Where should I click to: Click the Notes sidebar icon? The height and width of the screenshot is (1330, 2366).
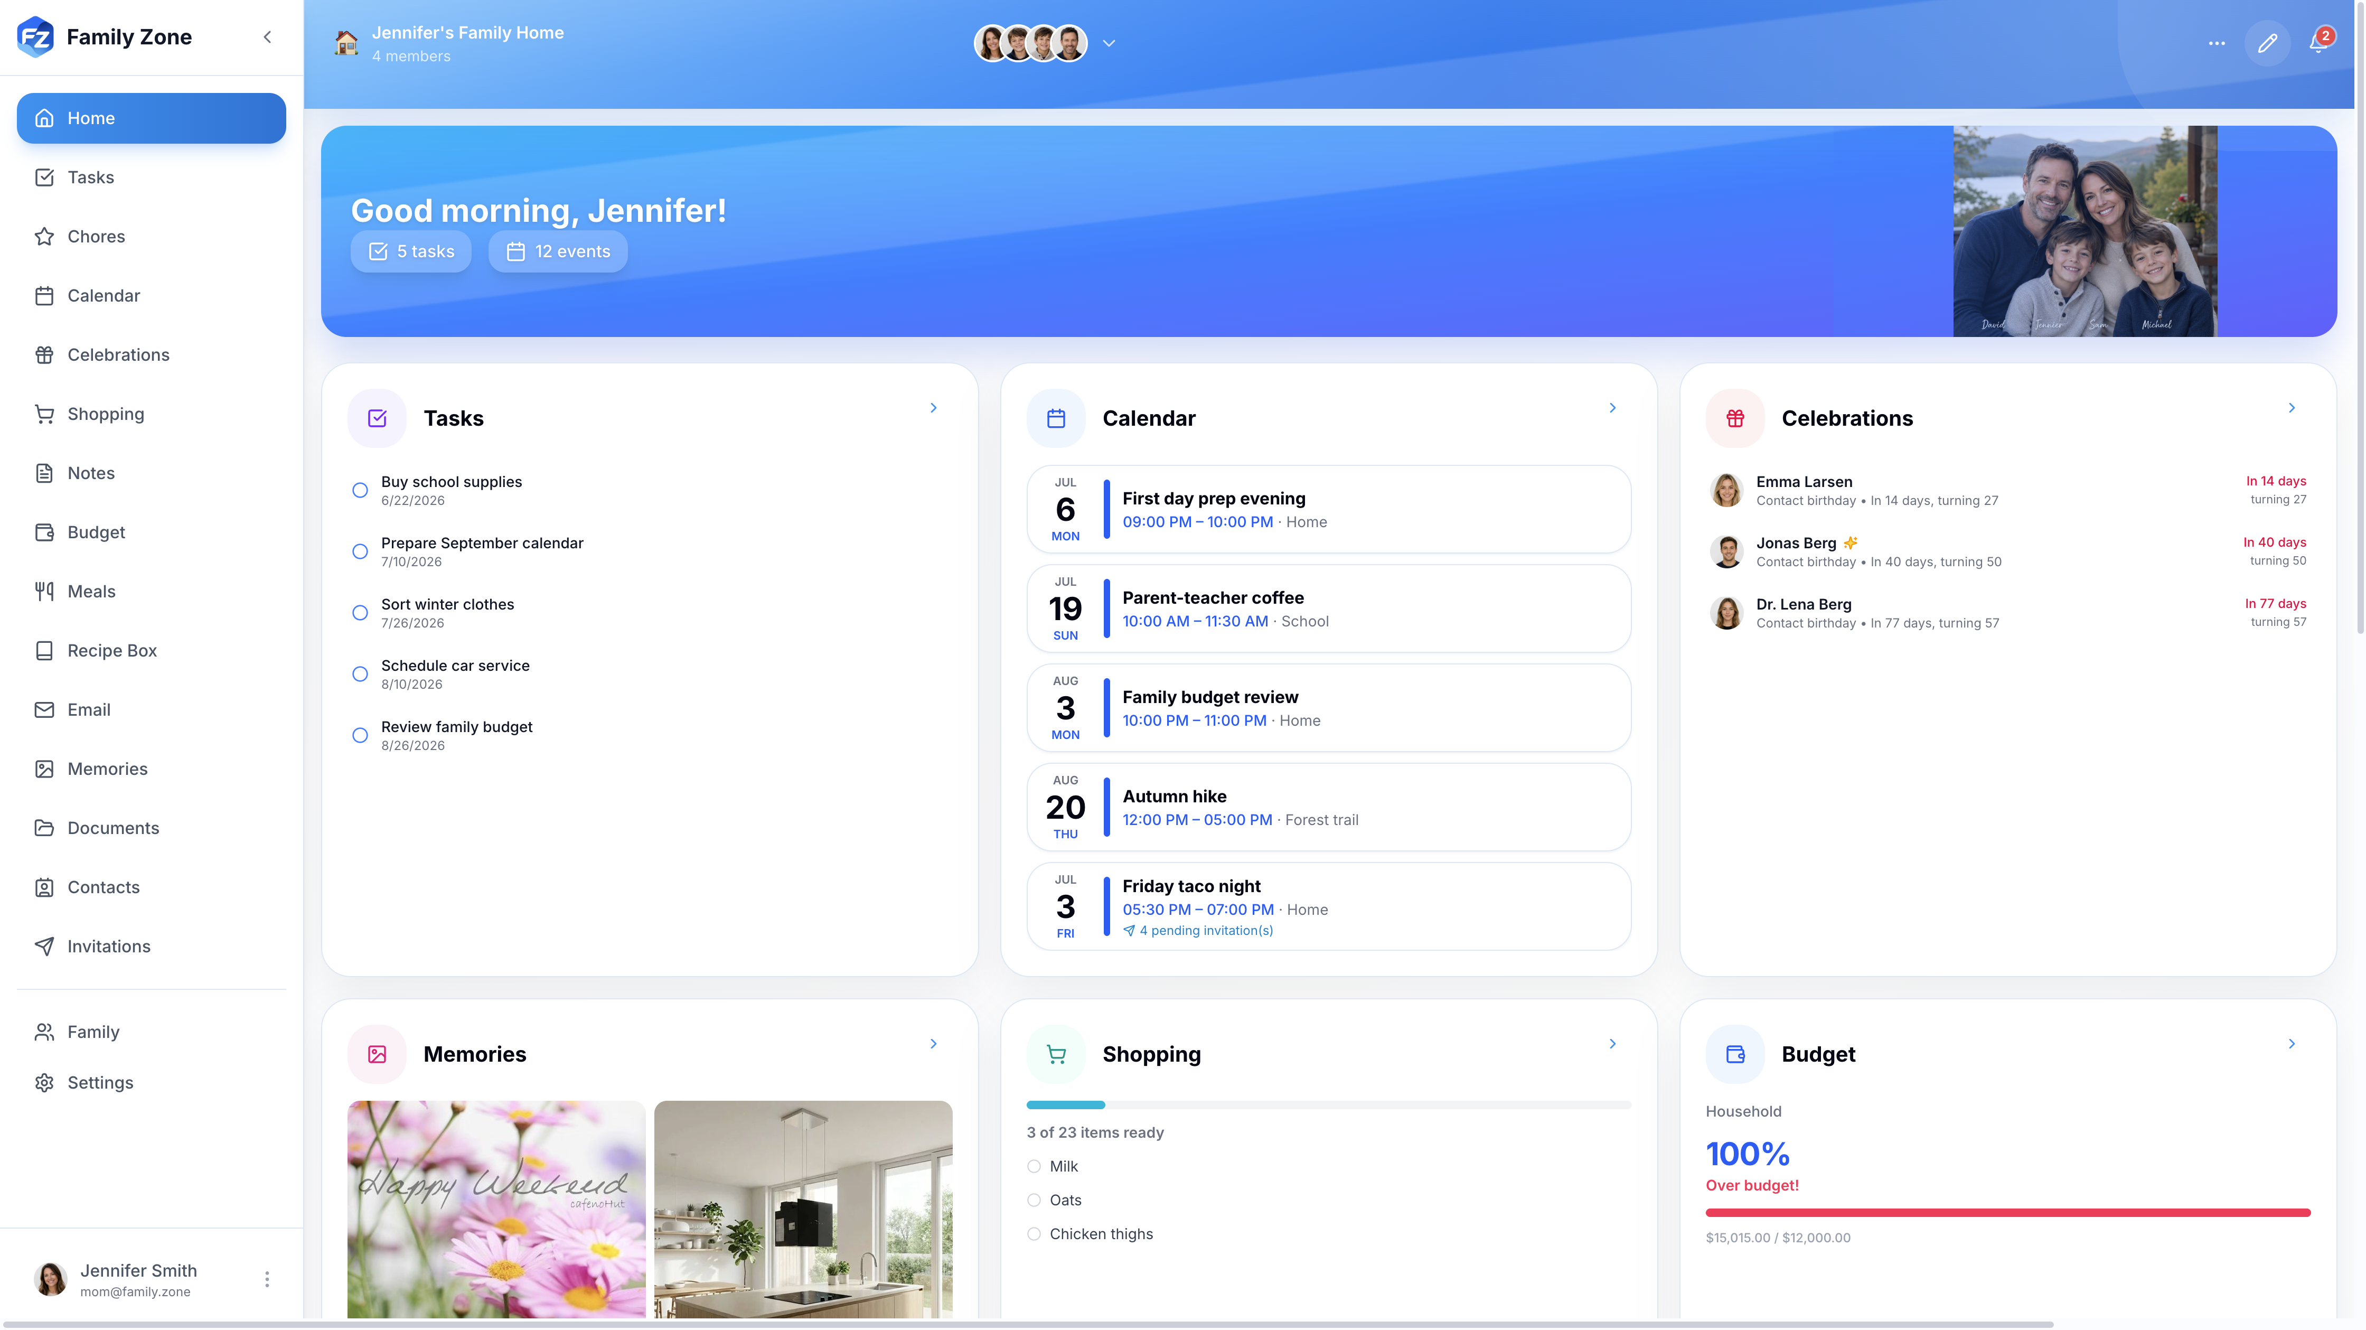coord(44,473)
